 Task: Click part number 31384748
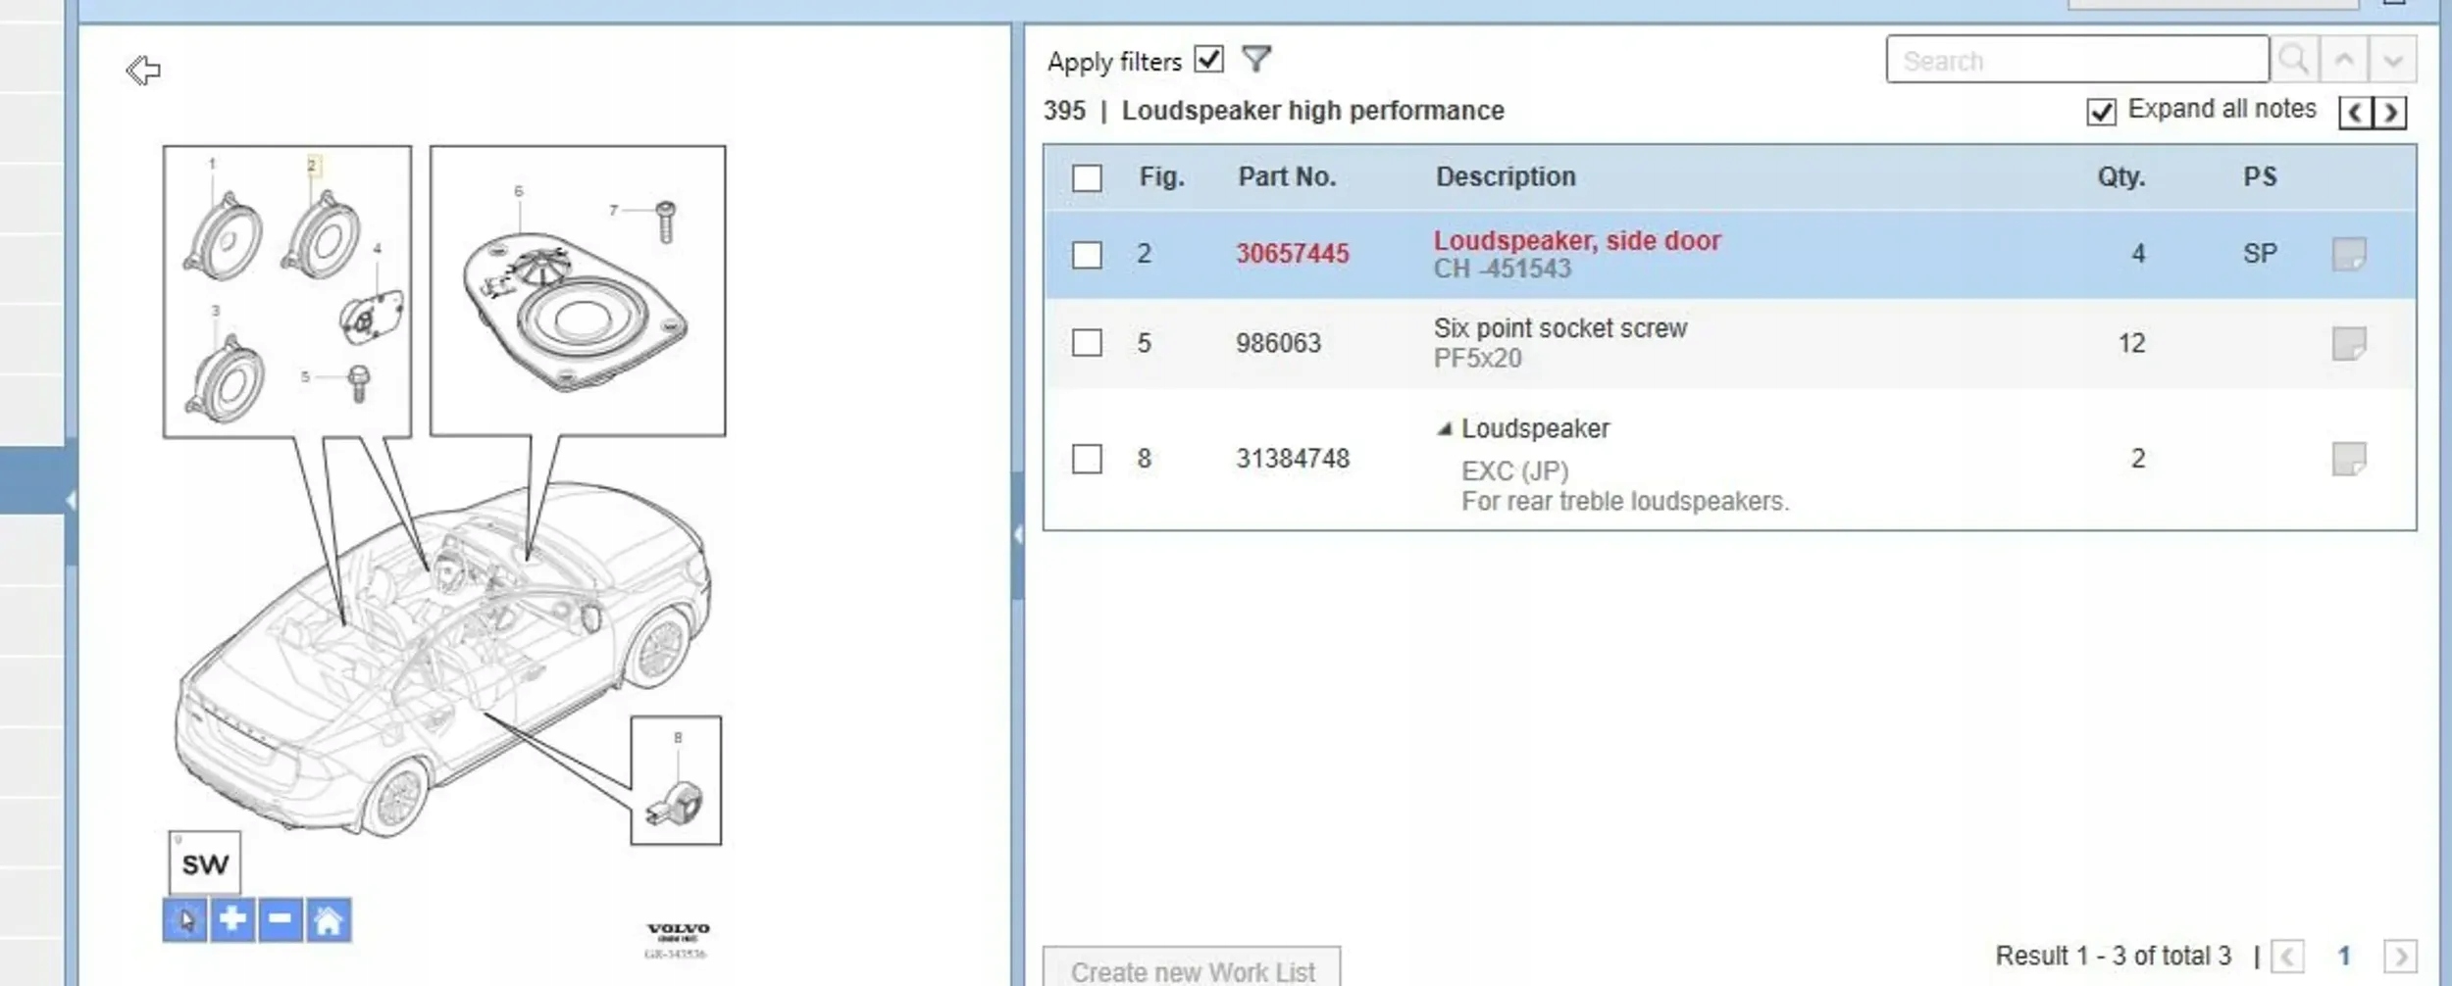[x=1293, y=459]
